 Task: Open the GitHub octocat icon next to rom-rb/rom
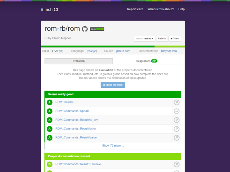(85, 29)
